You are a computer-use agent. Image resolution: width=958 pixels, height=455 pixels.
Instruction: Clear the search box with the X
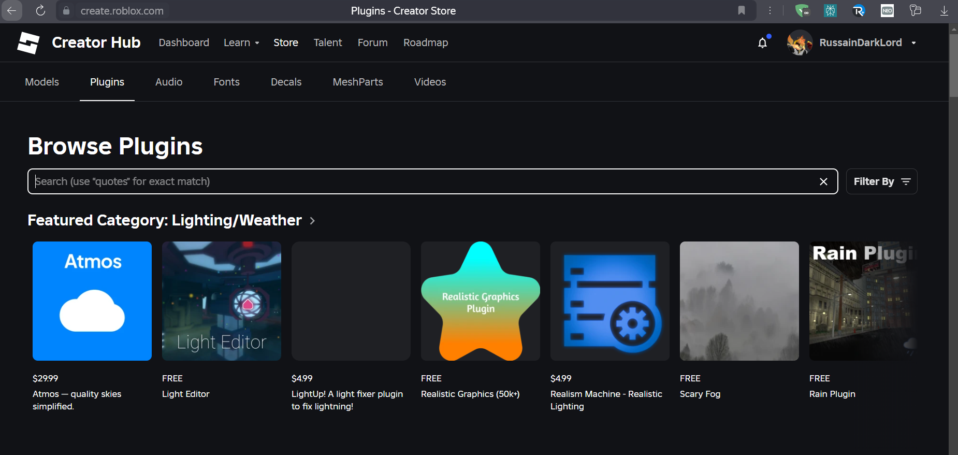point(823,181)
